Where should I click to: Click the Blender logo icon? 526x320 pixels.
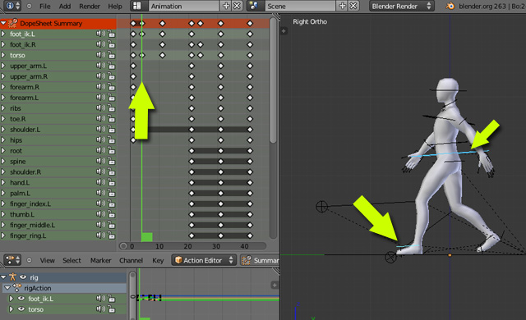[x=450, y=6]
